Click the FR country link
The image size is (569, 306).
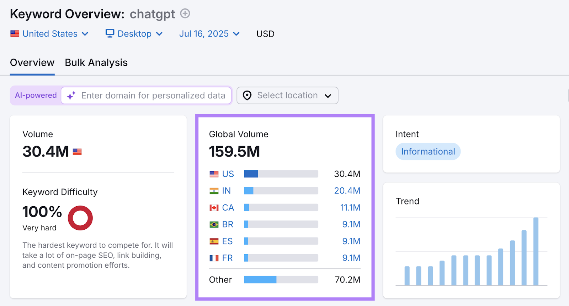pos(227,258)
